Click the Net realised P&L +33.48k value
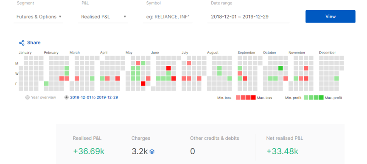Viewport: 367px width, 164px height. coord(282,152)
